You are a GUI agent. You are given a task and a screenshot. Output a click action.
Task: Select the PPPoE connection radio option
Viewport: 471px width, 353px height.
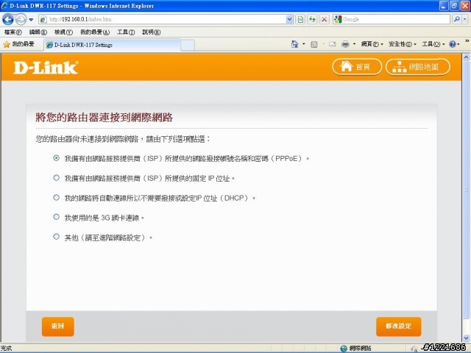[56, 158]
